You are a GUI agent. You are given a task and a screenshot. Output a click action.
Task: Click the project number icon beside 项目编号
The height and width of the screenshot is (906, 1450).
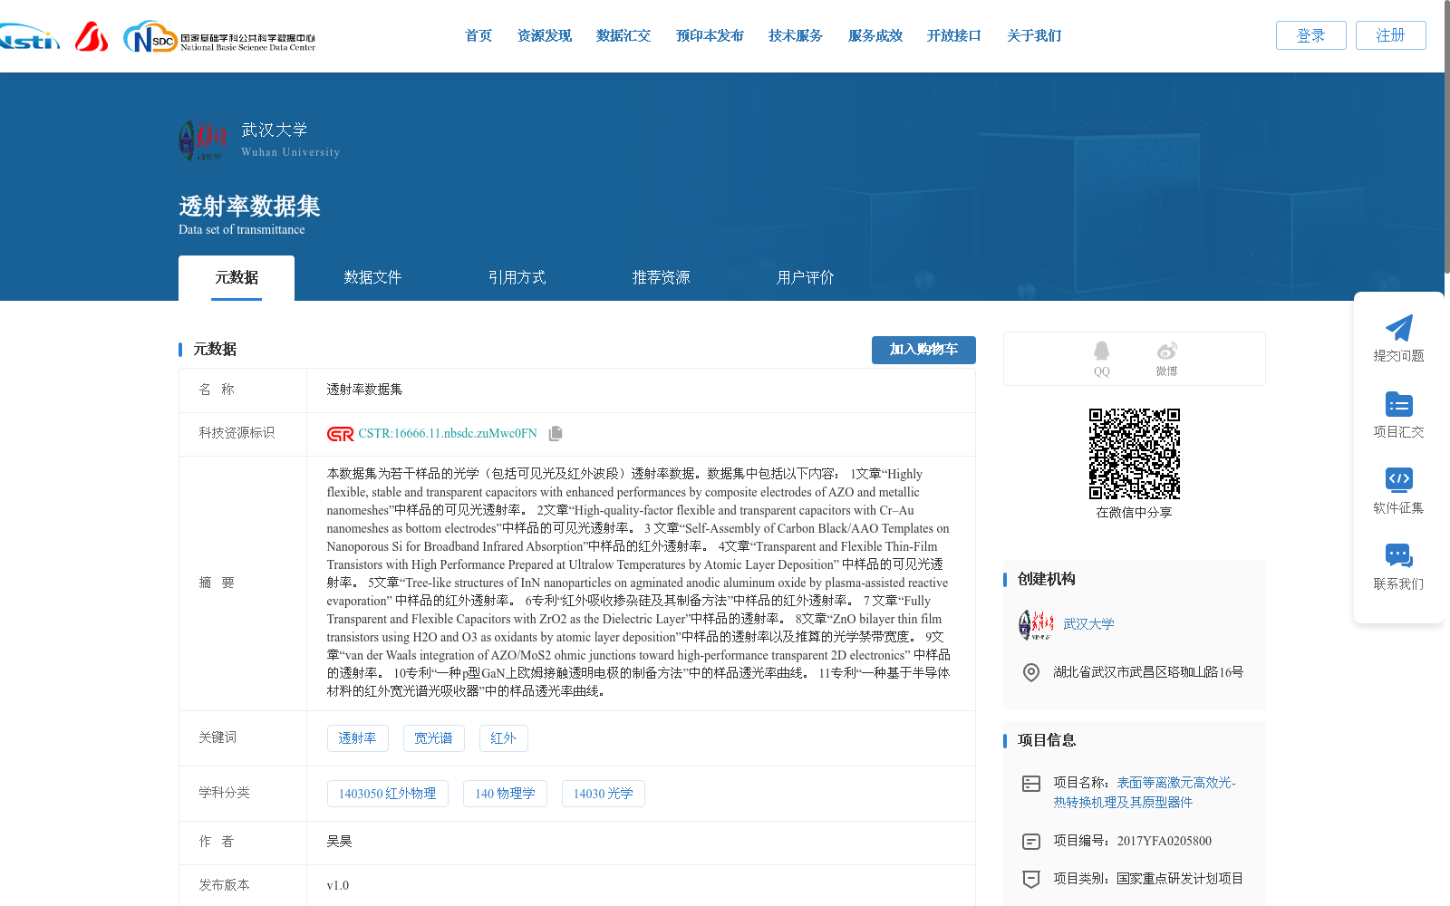1031,842
